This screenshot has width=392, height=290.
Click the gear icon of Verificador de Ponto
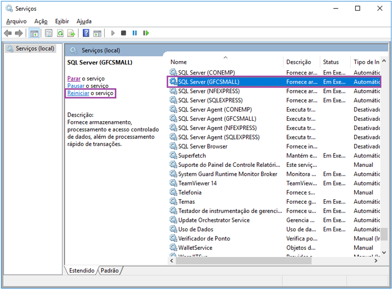coord(173,238)
